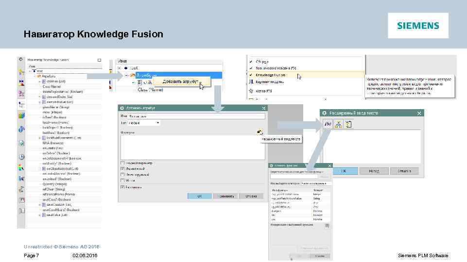Click the list icon next to children (List)
This screenshot has width=467, height=262.
point(44,81)
